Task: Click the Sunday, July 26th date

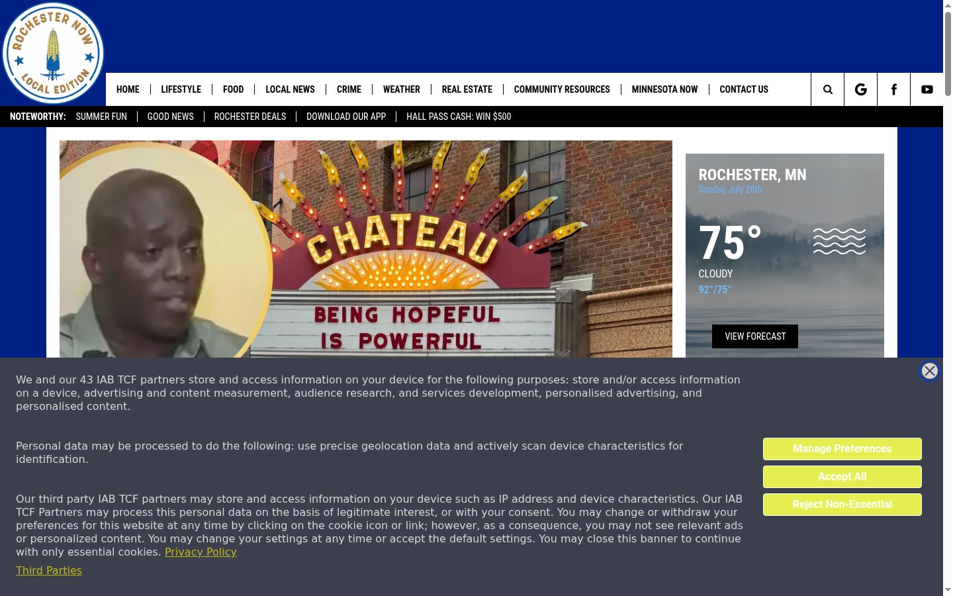Action: pyautogui.click(x=730, y=189)
